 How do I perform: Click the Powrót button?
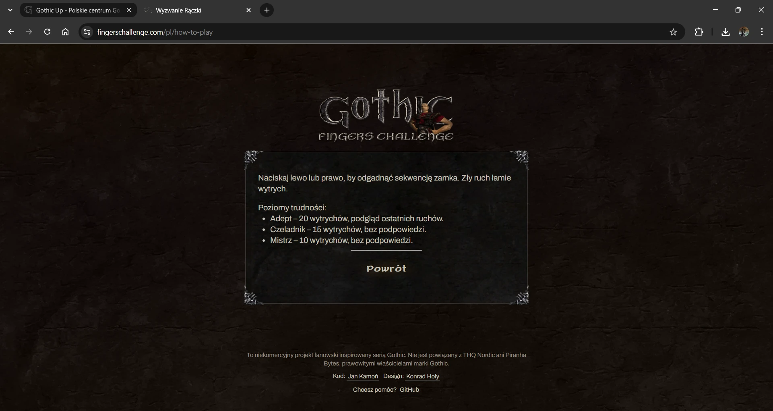pos(386,268)
